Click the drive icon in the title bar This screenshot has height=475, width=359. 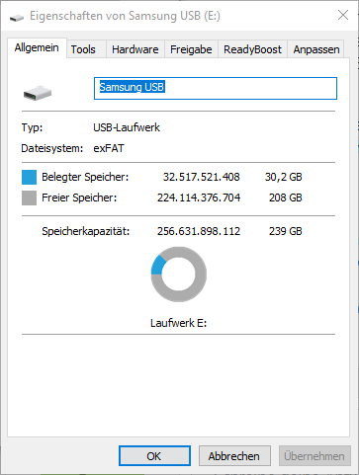[17, 17]
